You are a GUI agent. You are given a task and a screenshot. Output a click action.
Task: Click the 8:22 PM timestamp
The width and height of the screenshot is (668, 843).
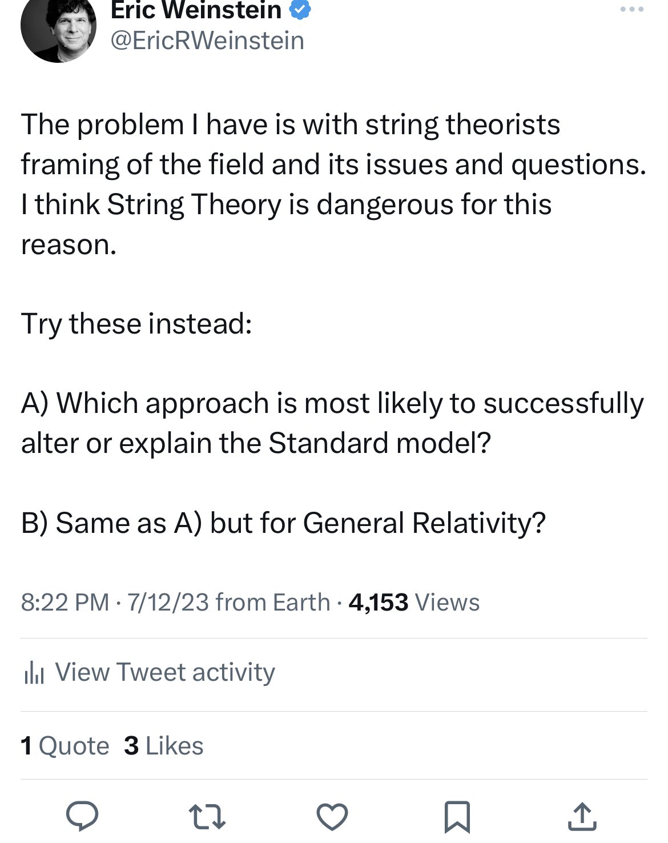(65, 602)
